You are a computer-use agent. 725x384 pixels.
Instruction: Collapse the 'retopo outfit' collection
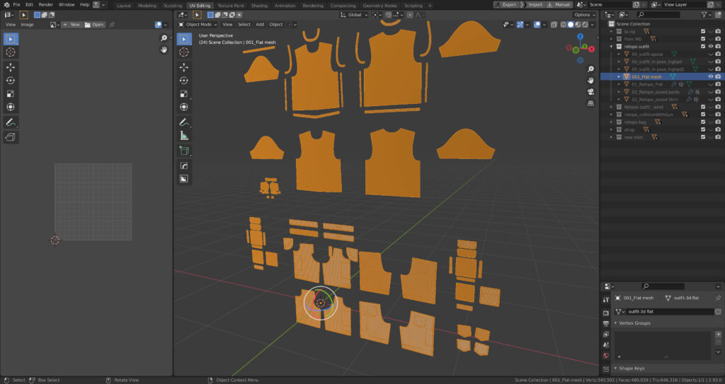(x=612, y=46)
